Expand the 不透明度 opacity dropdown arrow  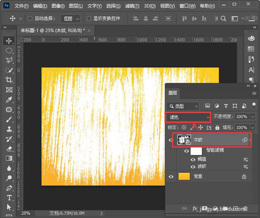[252, 117]
